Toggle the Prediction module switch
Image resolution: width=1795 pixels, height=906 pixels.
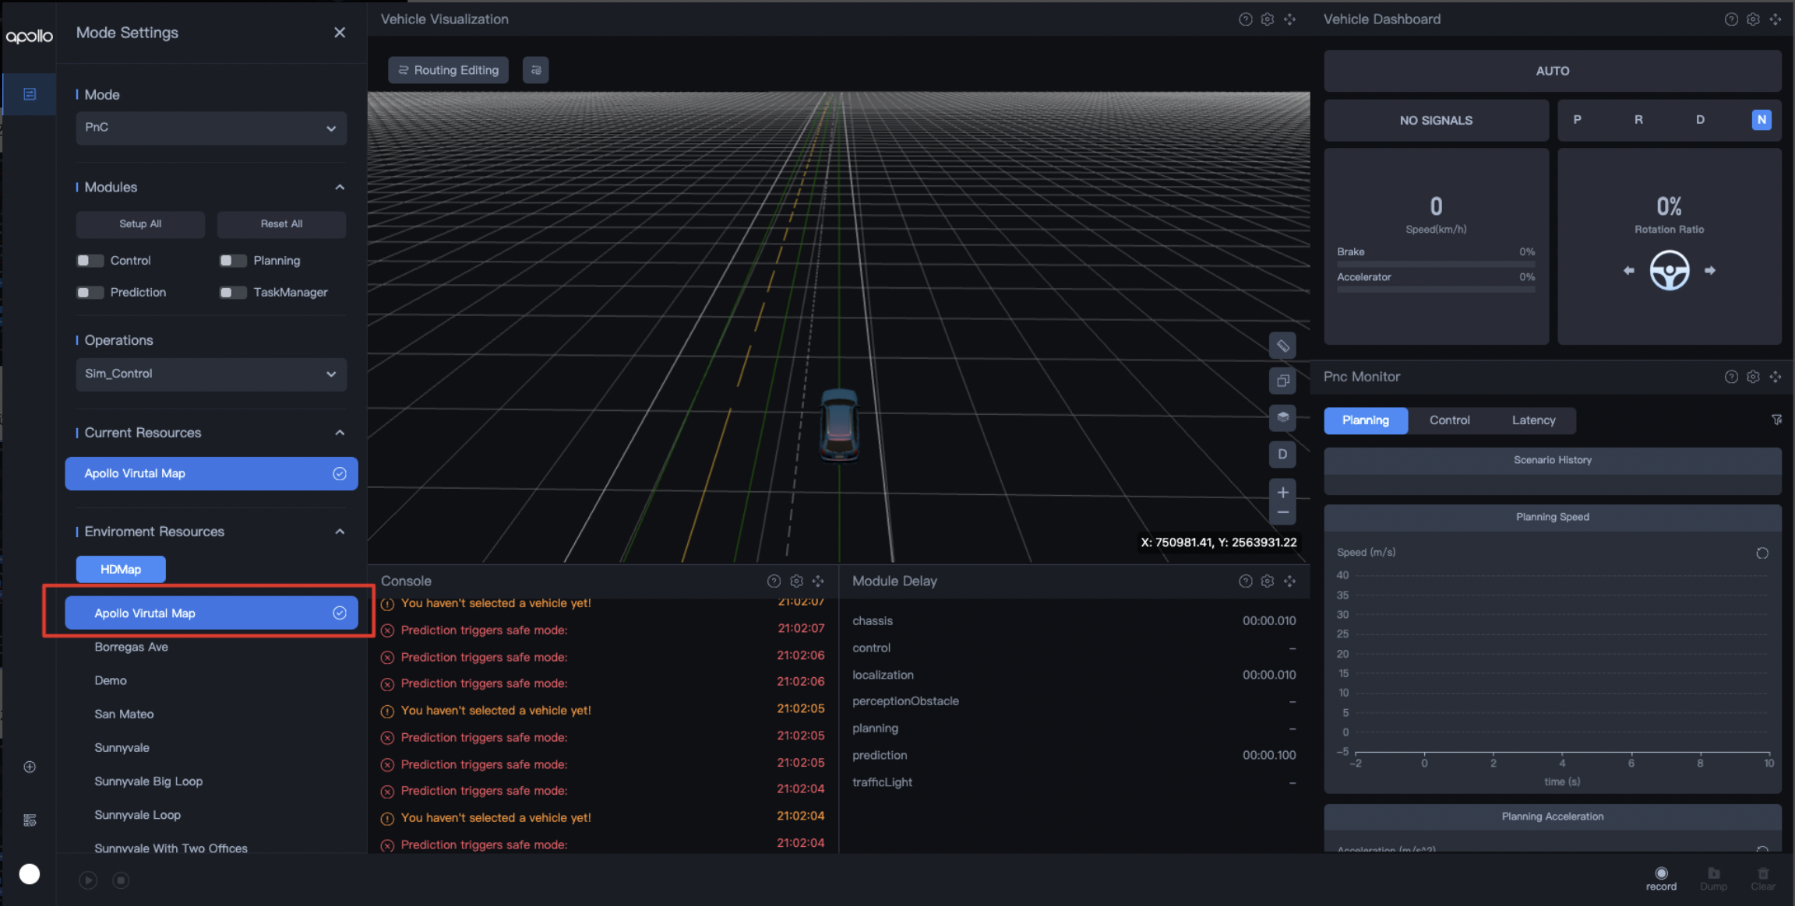(90, 292)
